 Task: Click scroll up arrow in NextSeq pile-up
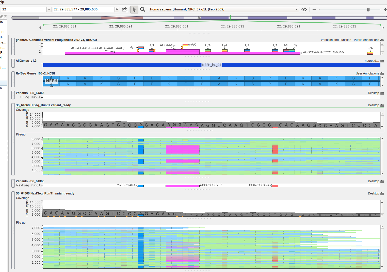pyautogui.click(x=382, y=226)
